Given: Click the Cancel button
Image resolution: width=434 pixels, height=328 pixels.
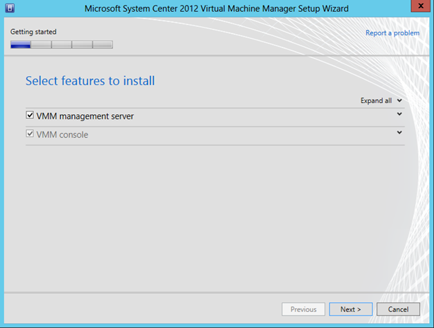Looking at the screenshot, I should tap(398, 309).
